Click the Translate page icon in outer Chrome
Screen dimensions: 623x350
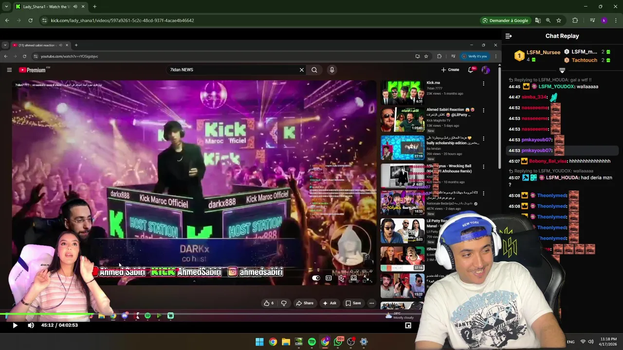pyautogui.click(x=538, y=20)
